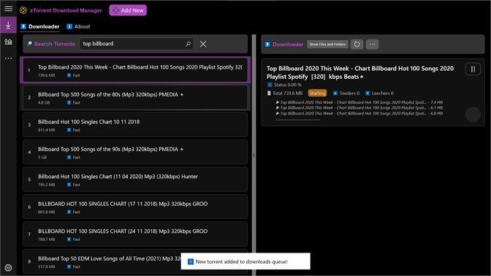Click the refresh button in Downloader panel

pos(357,44)
